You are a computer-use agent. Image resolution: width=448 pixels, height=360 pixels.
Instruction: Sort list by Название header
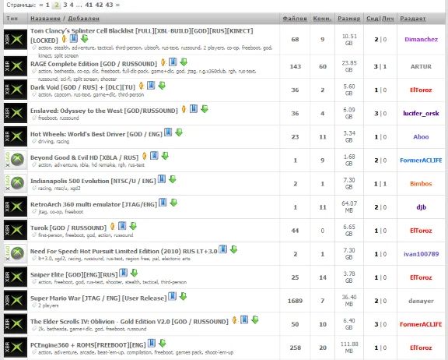45,19
